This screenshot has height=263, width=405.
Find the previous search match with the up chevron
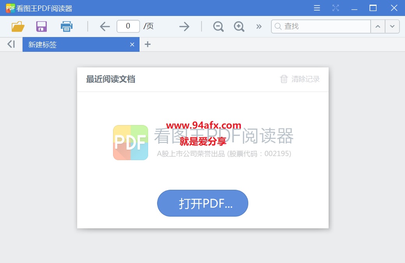[x=378, y=26]
